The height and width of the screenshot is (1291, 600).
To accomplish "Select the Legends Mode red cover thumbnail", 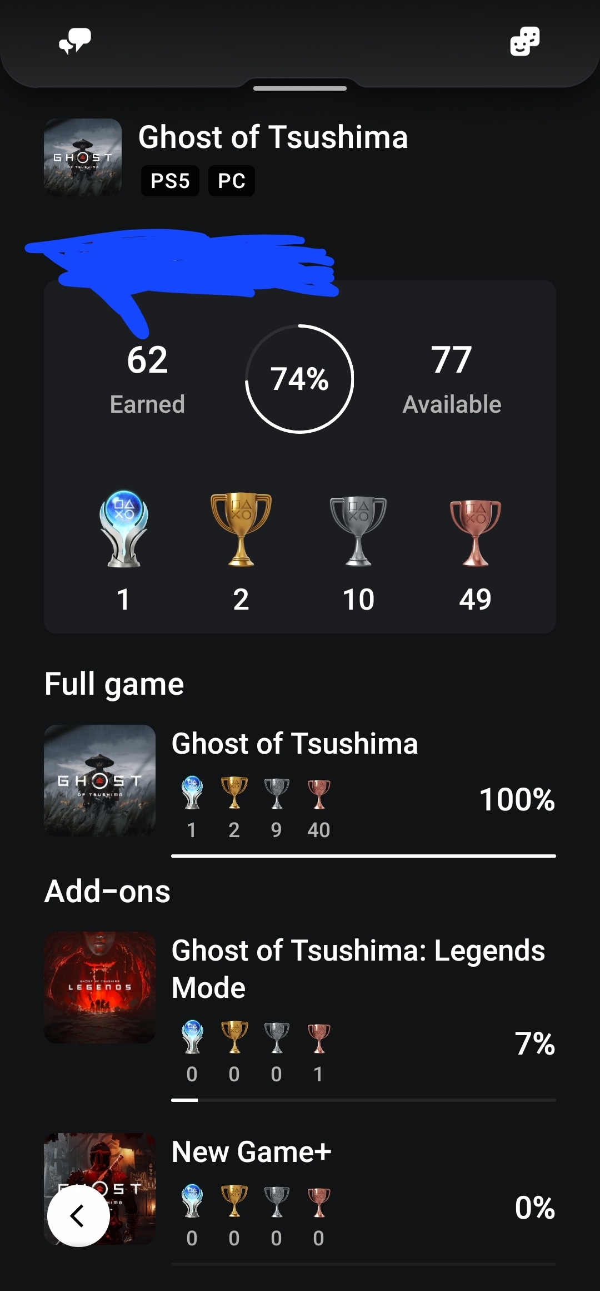I will (x=100, y=987).
